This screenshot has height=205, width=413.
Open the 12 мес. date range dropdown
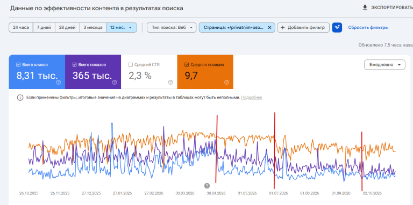coord(122,27)
